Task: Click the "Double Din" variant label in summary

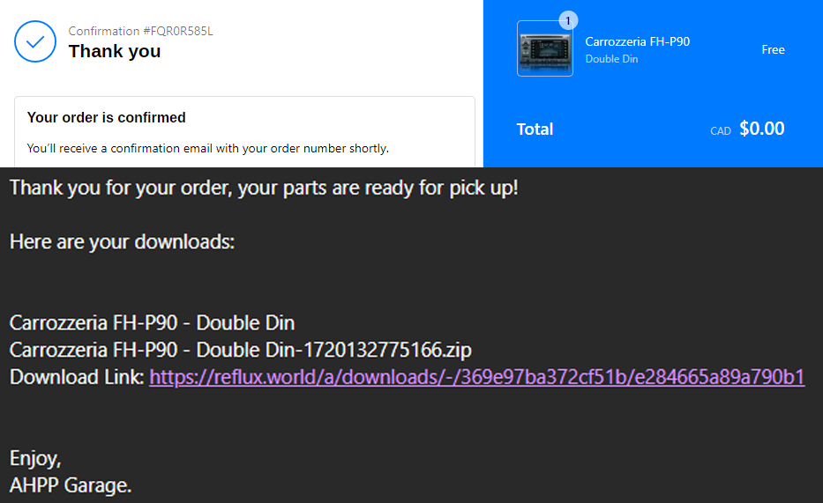Action: tap(611, 59)
